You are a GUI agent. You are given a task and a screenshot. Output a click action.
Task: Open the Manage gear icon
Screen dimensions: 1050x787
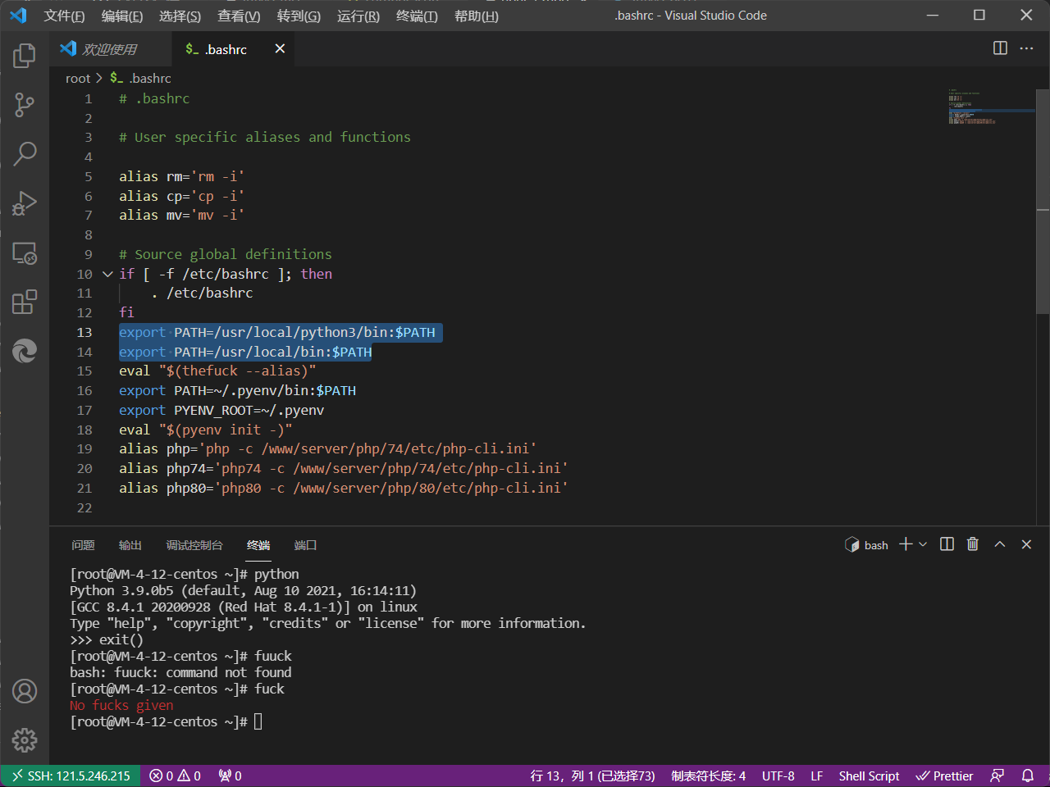25,740
